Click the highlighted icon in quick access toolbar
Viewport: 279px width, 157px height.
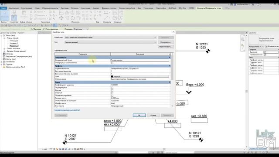(x=55, y=25)
